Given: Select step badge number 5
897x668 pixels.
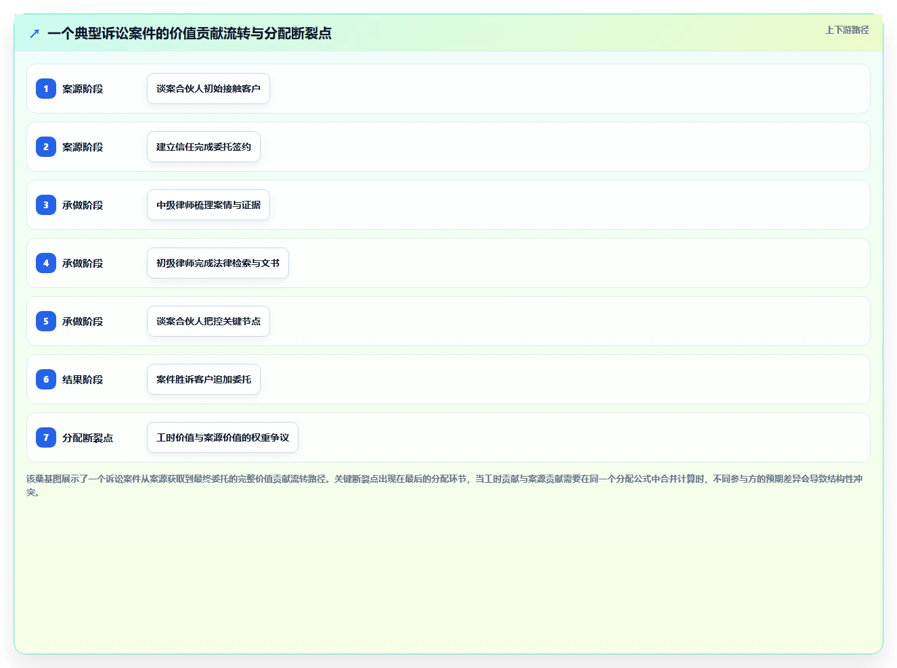Looking at the screenshot, I should pos(46,321).
